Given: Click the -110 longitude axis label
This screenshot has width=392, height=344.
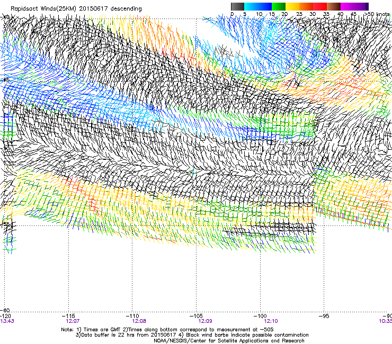Looking at the screenshot, I should [x=132, y=316].
